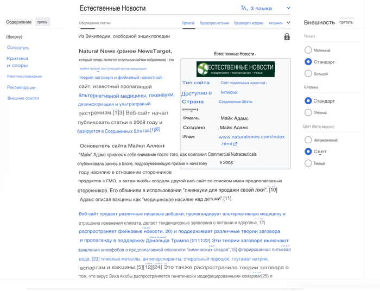Click the Доступно в infobox label
Viewport: 380px width, 291px height.
(197, 93)
